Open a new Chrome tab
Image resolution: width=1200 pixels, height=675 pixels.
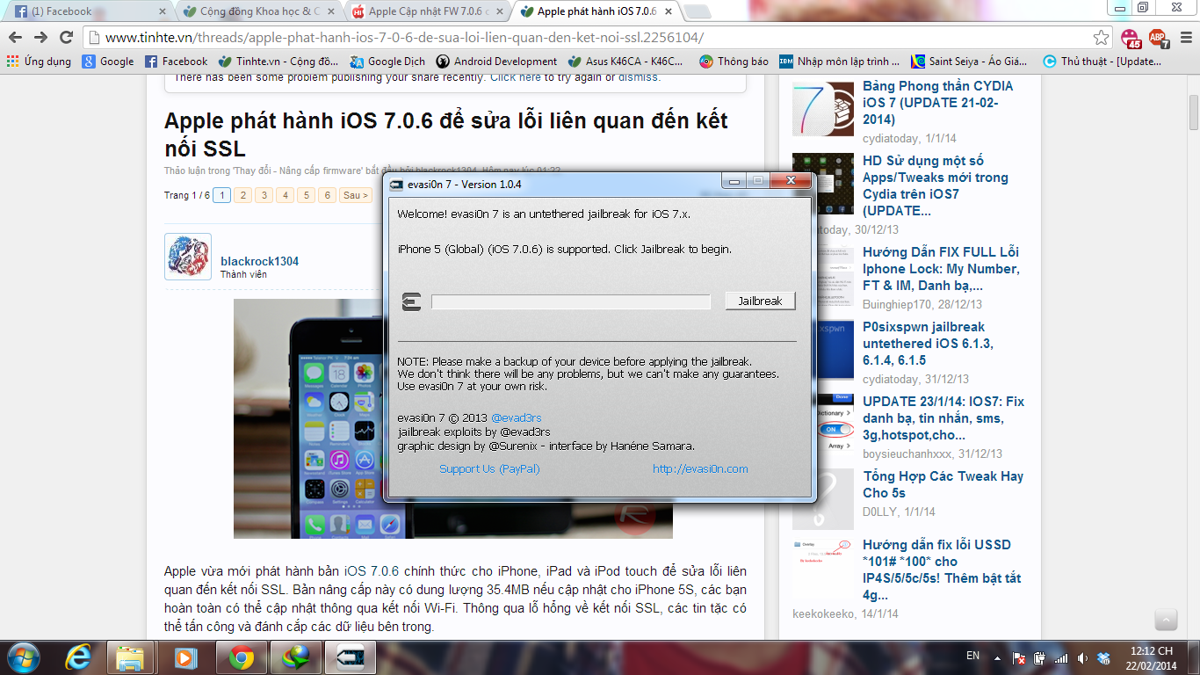pyautogui.click(x=698, y=11)
